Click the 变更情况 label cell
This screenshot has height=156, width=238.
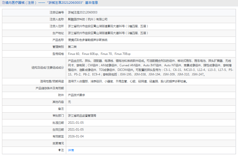(34, 143)
